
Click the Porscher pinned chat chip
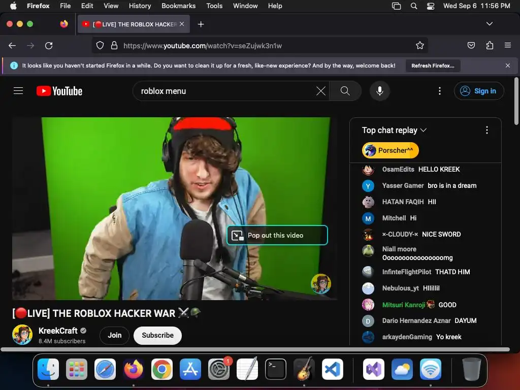point(391,150)
